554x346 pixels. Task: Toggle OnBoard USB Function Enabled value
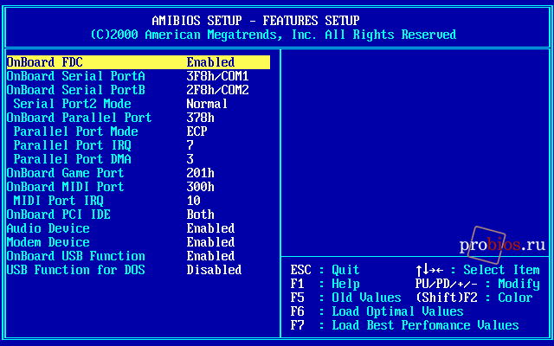click(210, 256)
